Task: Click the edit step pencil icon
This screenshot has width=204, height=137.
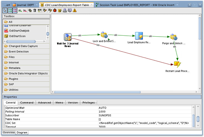Action: 45,10
